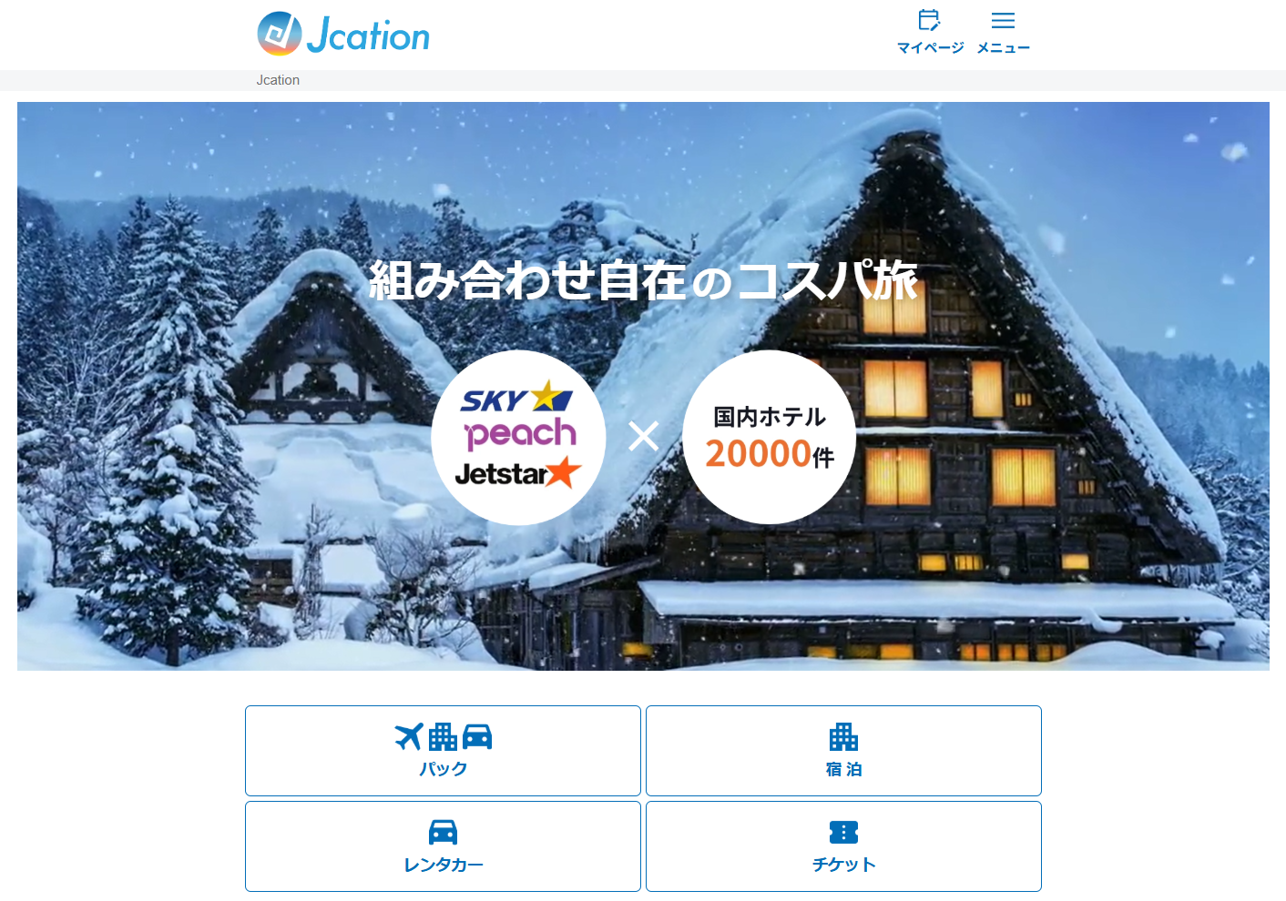
Task: Open the hamburger メニュー icon
Action: (x=1003, y=20)
